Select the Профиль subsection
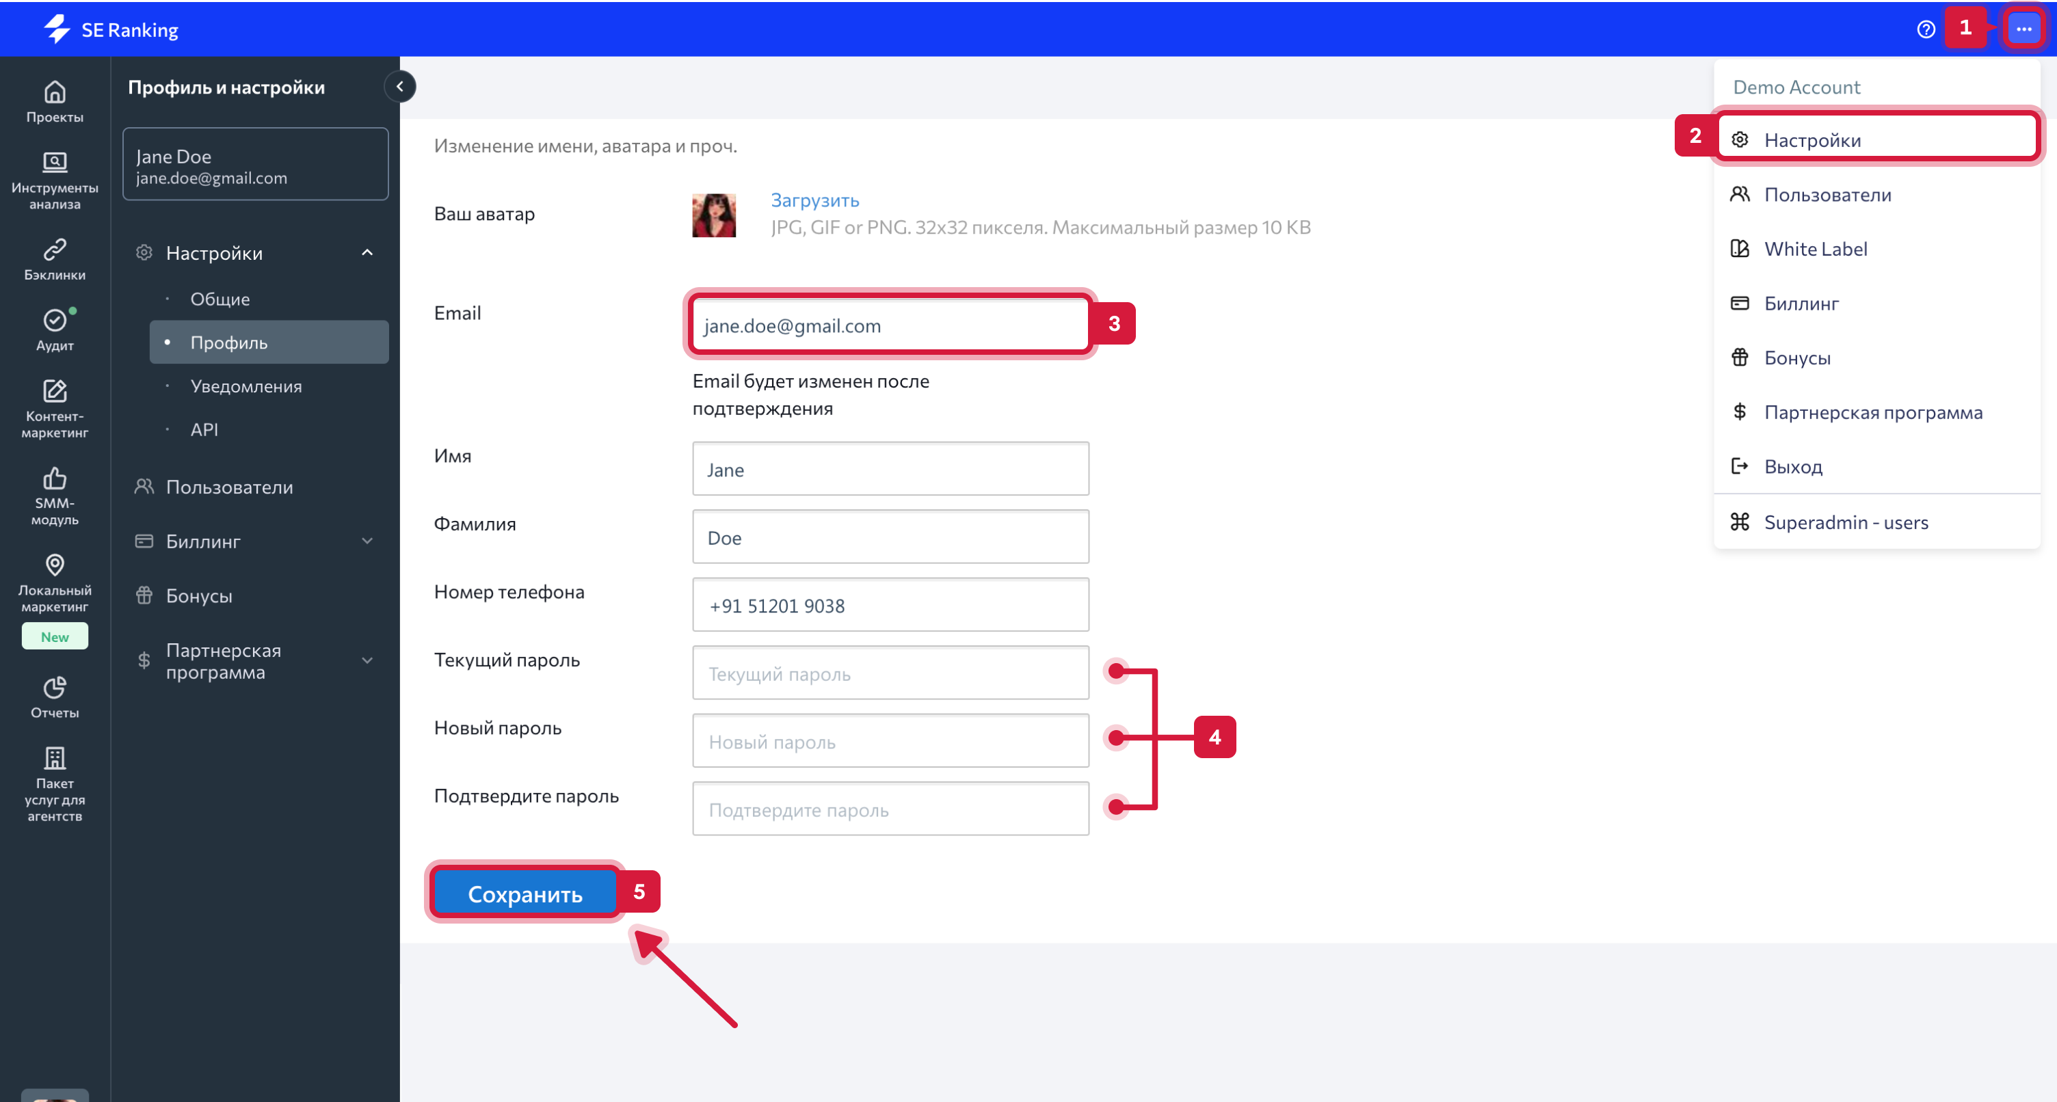 coord(268,342)
